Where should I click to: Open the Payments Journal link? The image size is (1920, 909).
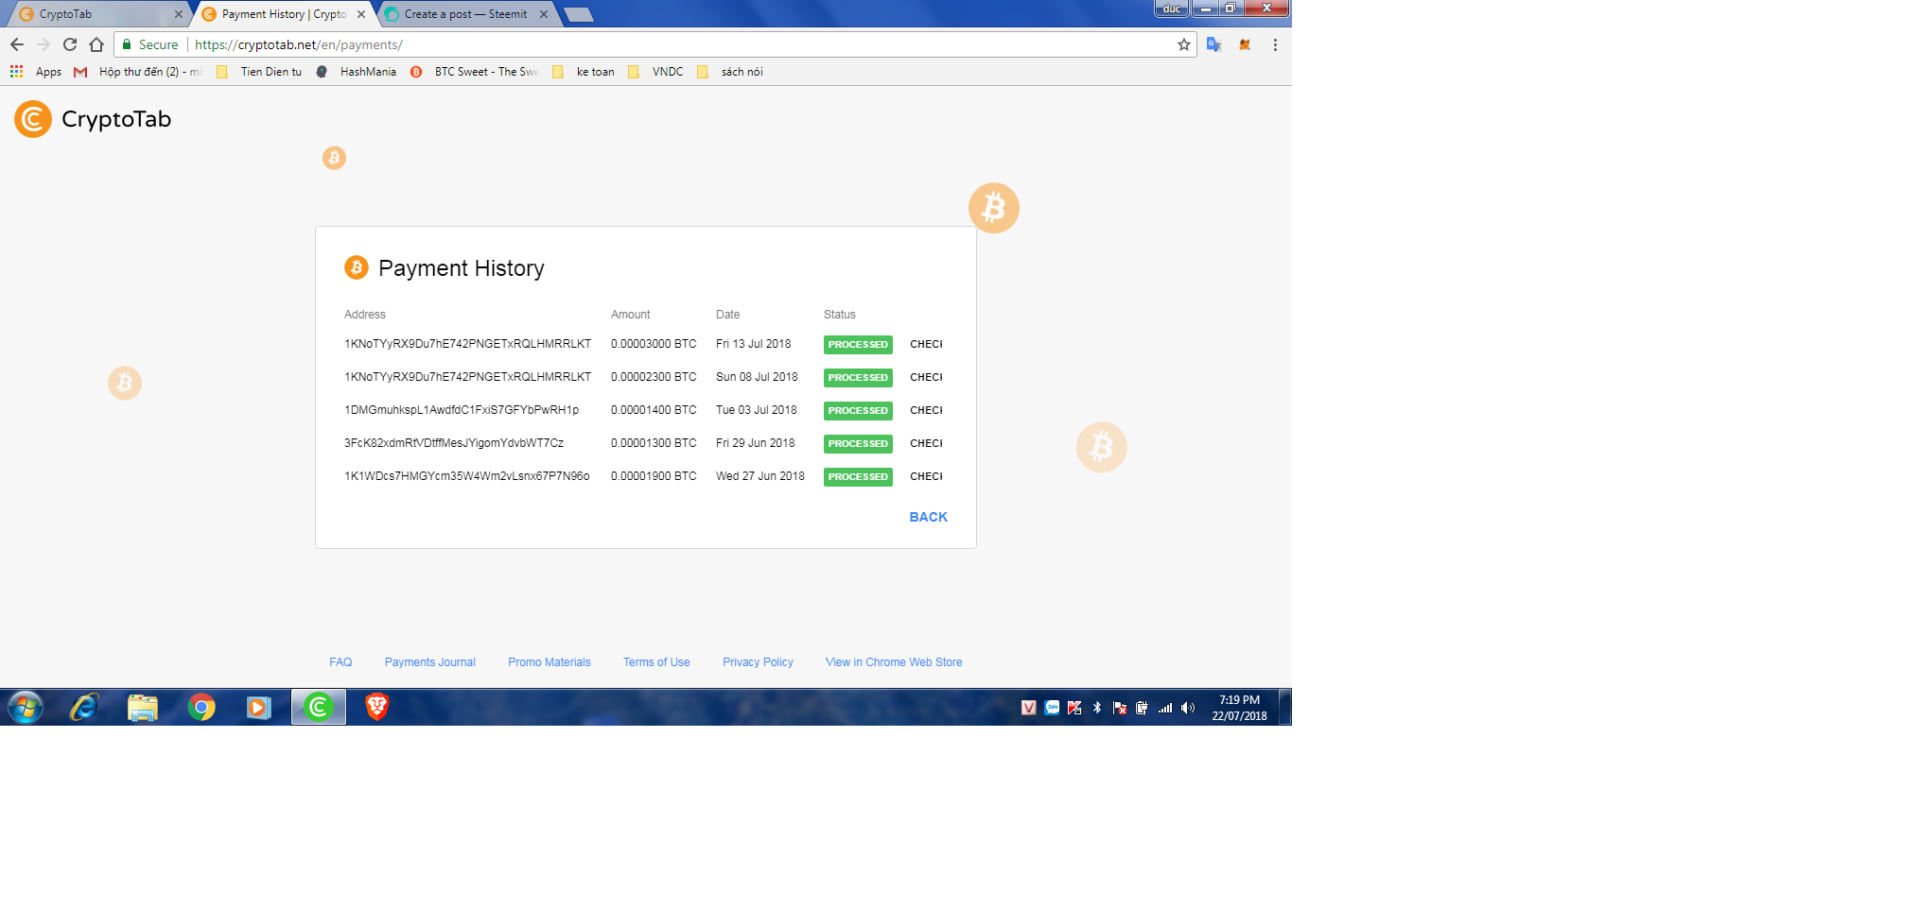430,662
